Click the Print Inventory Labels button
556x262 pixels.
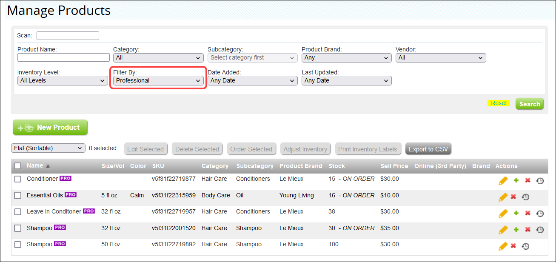pos(368,149)
